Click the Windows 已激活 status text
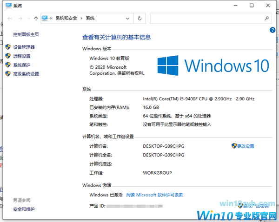This screenshot has width=279, height=222. click(106, 195)
